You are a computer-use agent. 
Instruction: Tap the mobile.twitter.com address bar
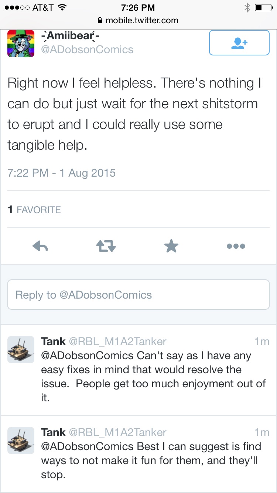pyautogui.click(x=138, y=20)
